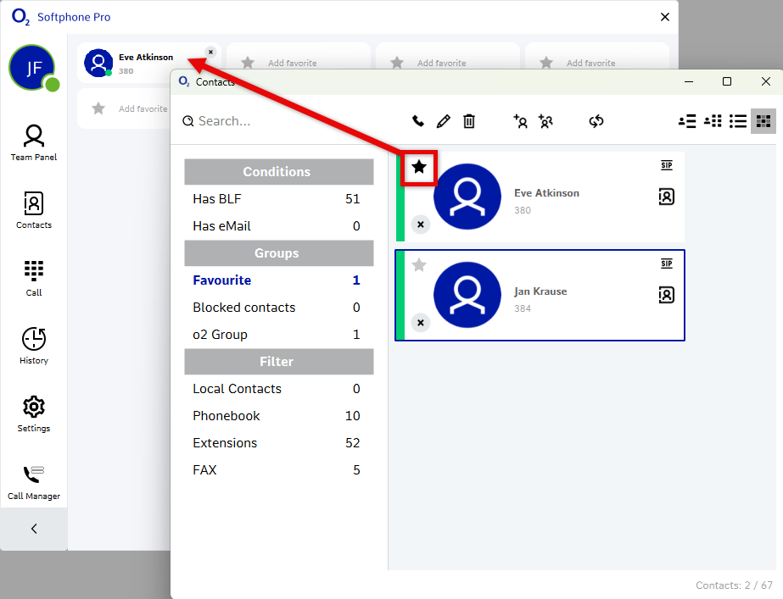Open the JF profile status avatar

pyautogui.click(x=32, y=68)
